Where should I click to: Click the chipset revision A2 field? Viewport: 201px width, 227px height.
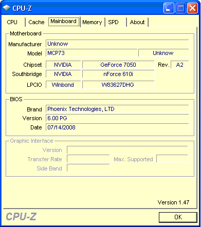pyautogui.click(x=180, y=65)
